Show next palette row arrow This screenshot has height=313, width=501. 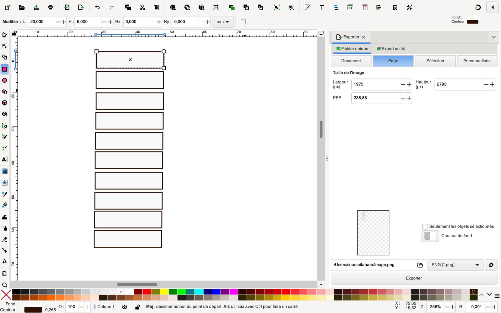point(489,295)
